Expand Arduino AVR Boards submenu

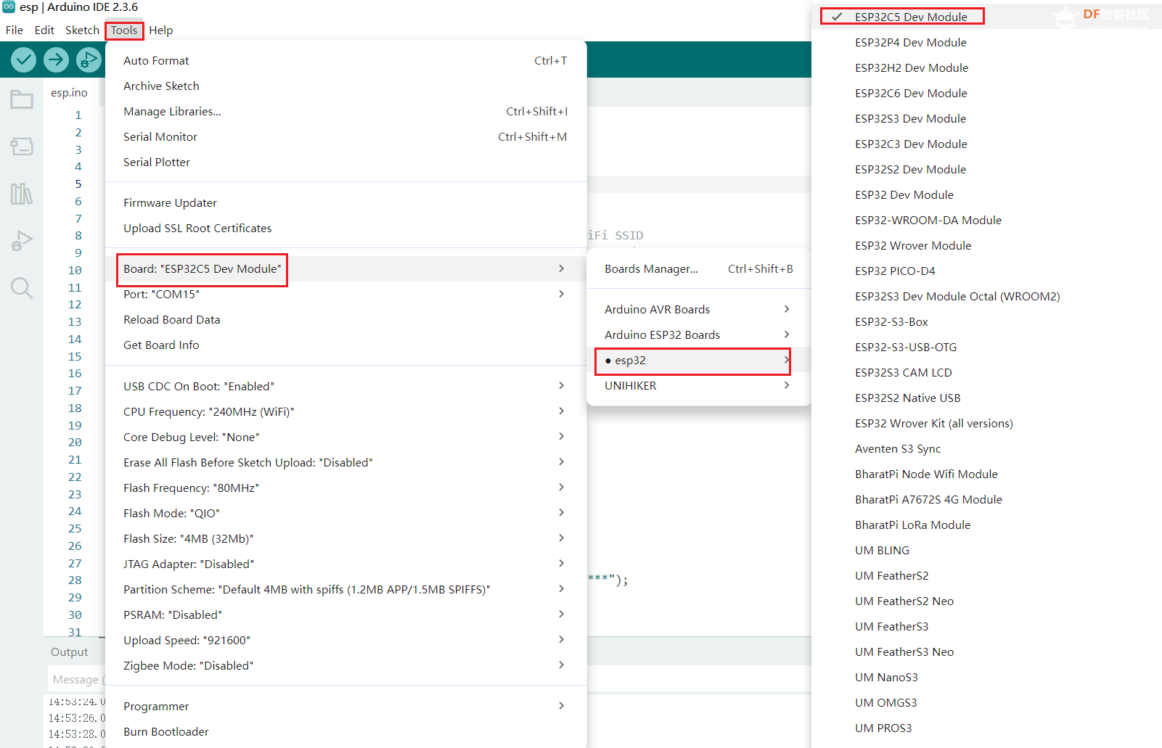pos(698,310)
